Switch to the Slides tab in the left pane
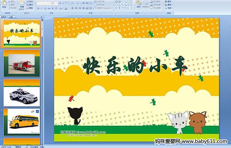The width and height of the screenshot is (231, 148). 4,17
